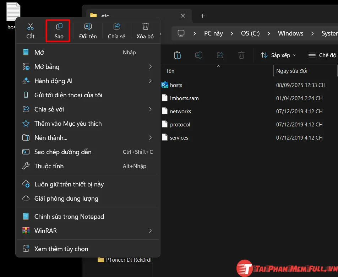
Task: Select the Cắt (Cut) icon in context menu
Action: [30, 31]
